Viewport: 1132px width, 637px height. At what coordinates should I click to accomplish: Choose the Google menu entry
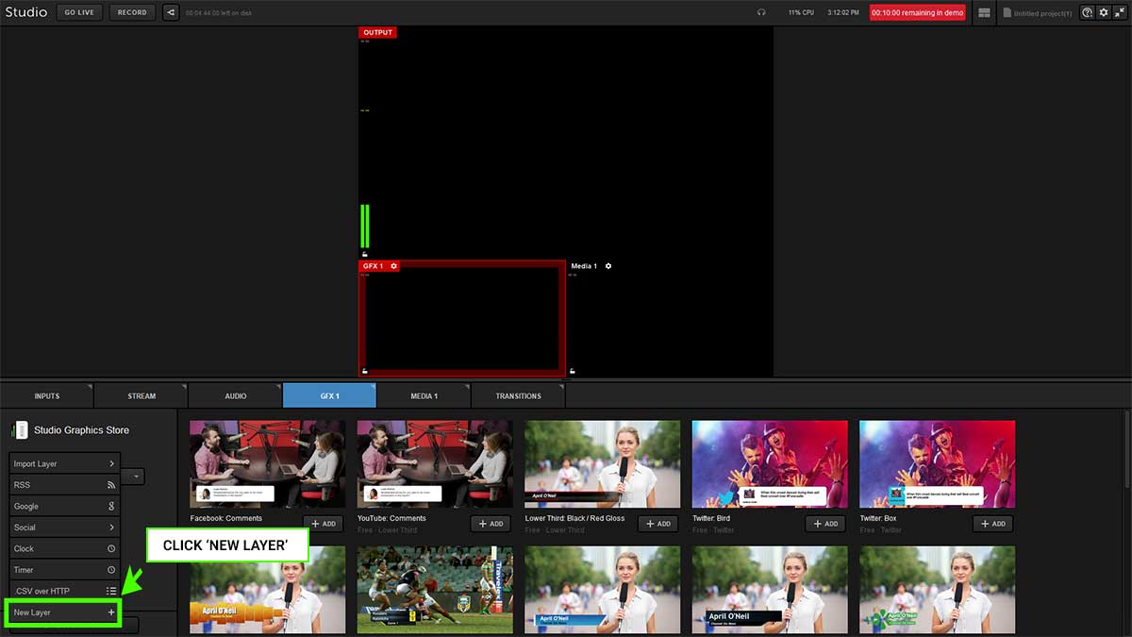pos(64,506)
